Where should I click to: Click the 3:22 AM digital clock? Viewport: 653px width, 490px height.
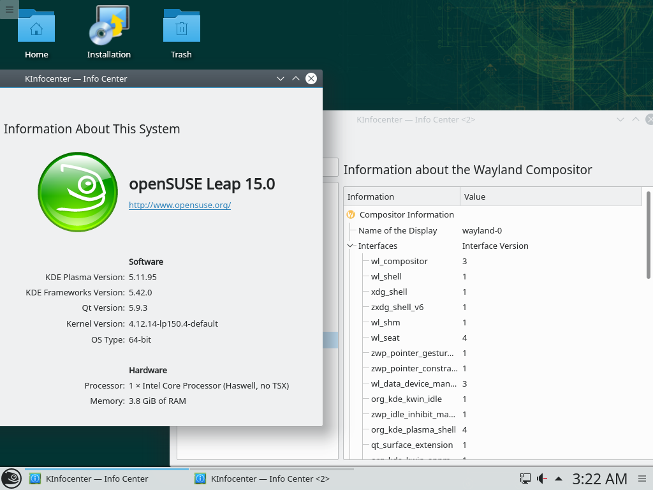[x=599, y=479]
